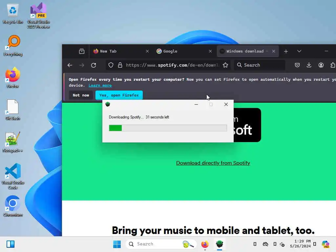Open the Learn more link
This screenshot has width=336, height=252.
[x=100, y=85]
